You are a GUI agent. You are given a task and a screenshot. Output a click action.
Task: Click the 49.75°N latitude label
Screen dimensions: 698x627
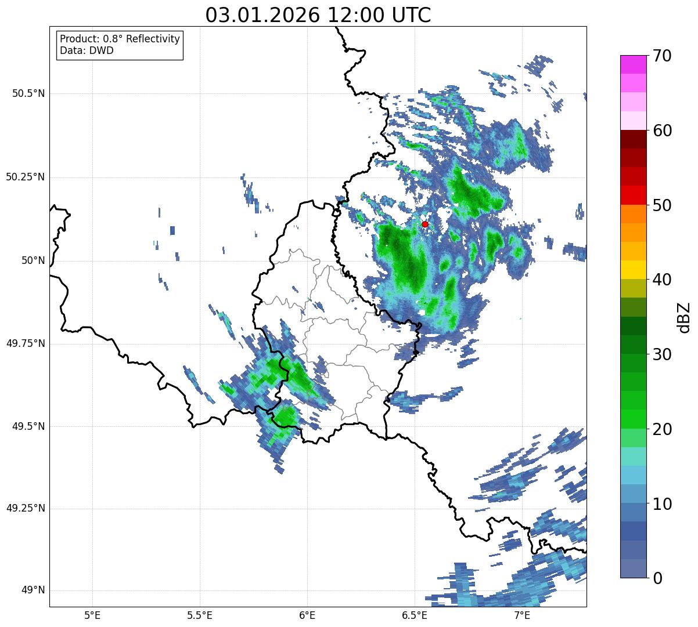pos(26,343)
